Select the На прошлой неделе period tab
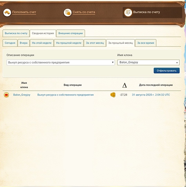This screenshot has height=187, width=186. click(69, 43)
